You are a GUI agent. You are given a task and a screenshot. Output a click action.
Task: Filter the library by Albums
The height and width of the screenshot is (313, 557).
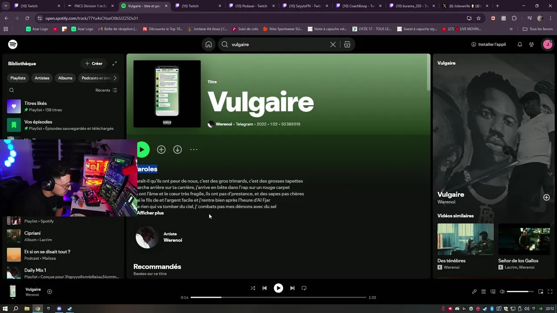click(x=65, y=78)
